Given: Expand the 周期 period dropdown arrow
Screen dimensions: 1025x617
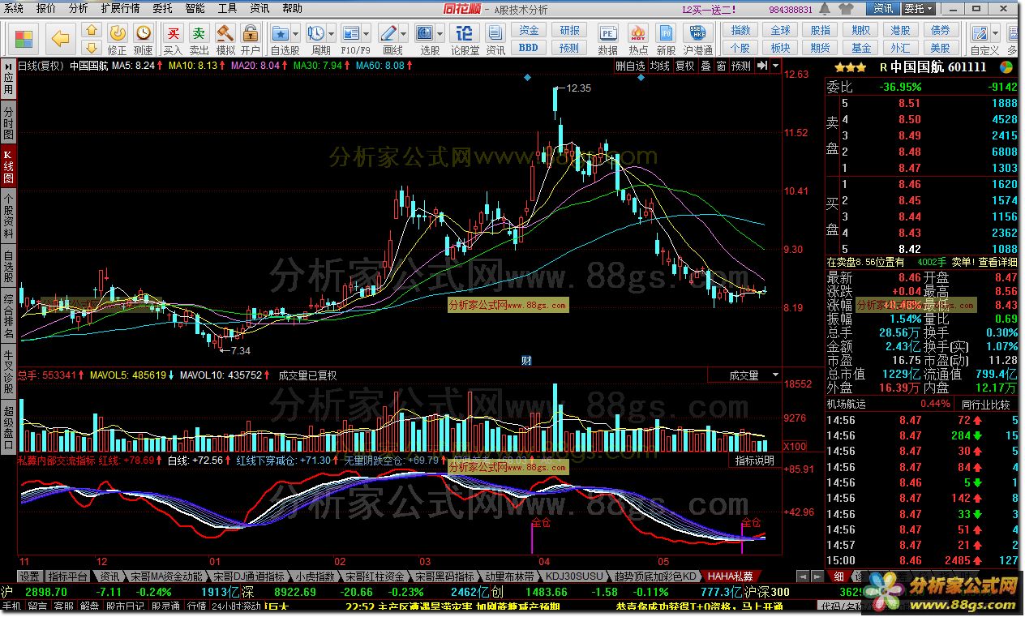Looking at the screenshot, I should click(330, 34).
